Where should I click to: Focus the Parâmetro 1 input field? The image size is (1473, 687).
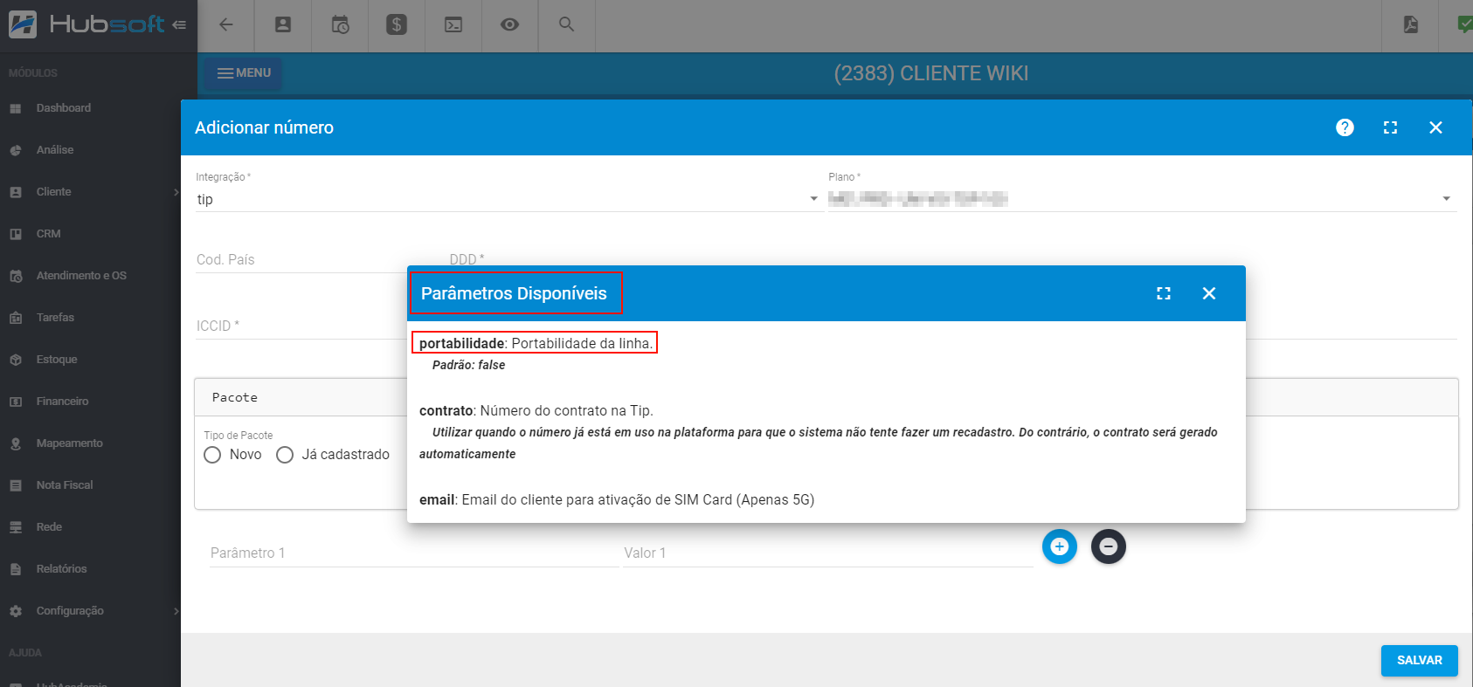pos(414,553)
